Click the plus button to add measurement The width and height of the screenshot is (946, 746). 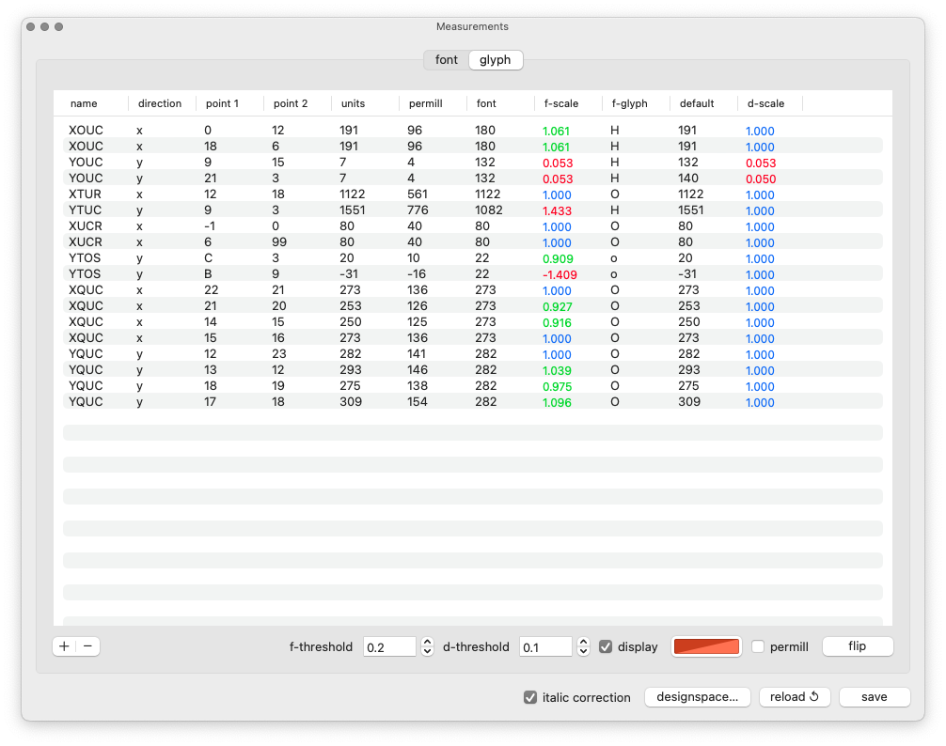click(64, 646)
